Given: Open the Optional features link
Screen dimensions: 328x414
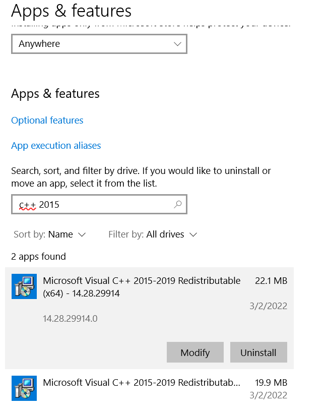Looking at the screenshot, I should point(47,121).
